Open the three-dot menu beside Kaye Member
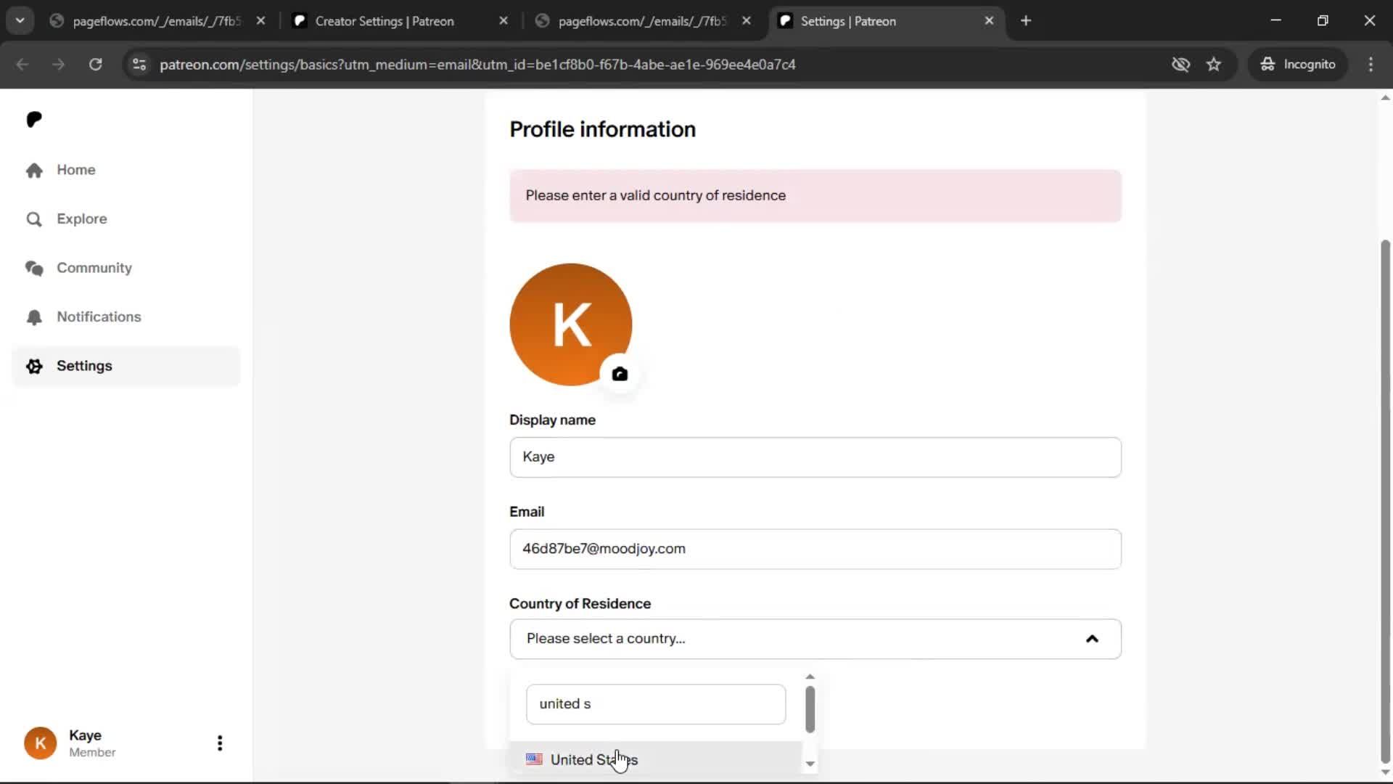The height and width of the screenshot is (784, 1393). point(220,743)
